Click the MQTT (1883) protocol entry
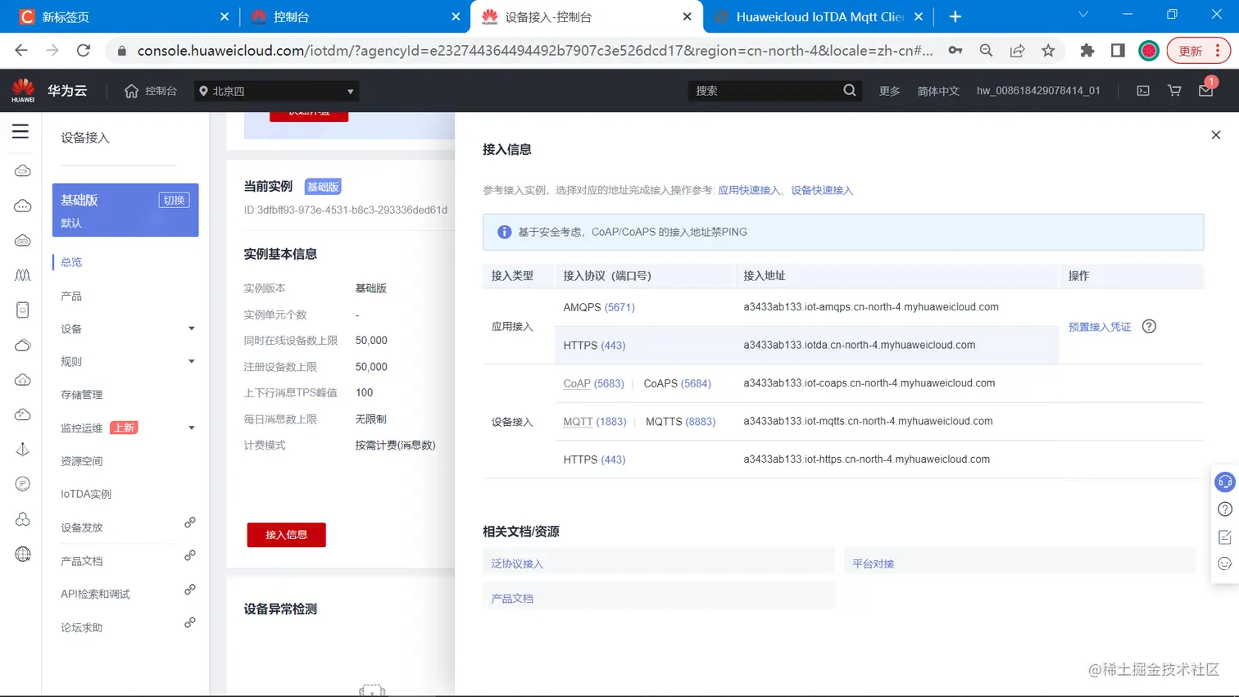The image size is (1239, 697). (x=595, y=421)
